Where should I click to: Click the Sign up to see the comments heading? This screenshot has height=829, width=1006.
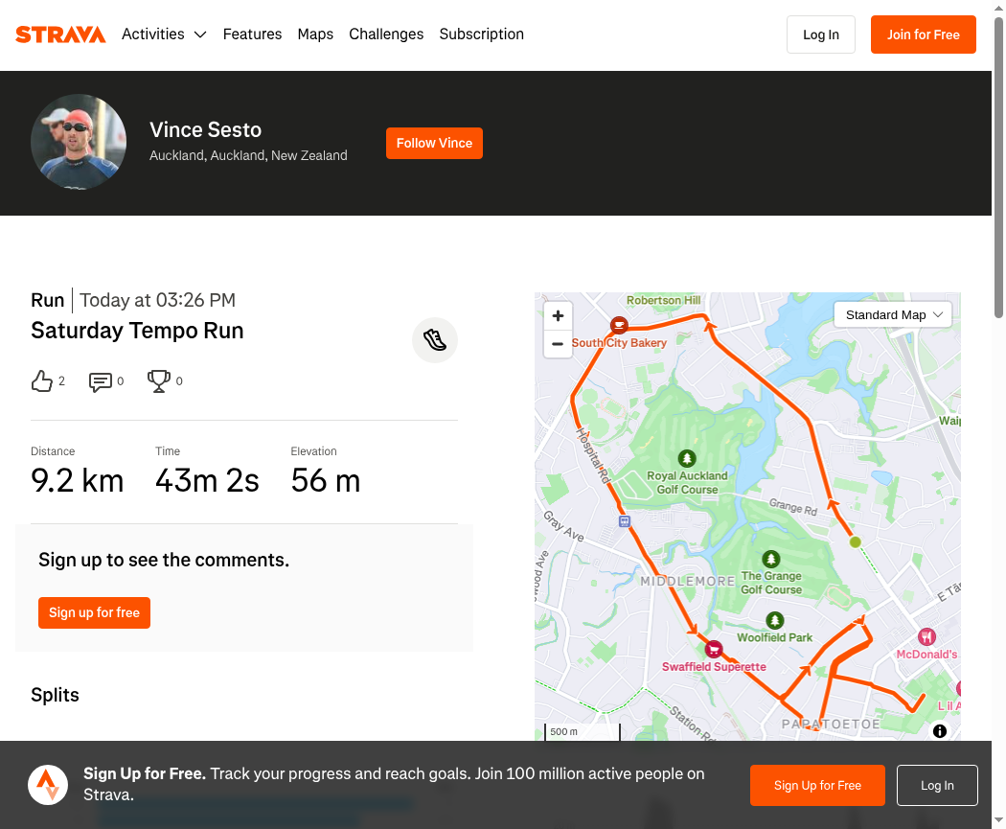[x=164, y=560]
